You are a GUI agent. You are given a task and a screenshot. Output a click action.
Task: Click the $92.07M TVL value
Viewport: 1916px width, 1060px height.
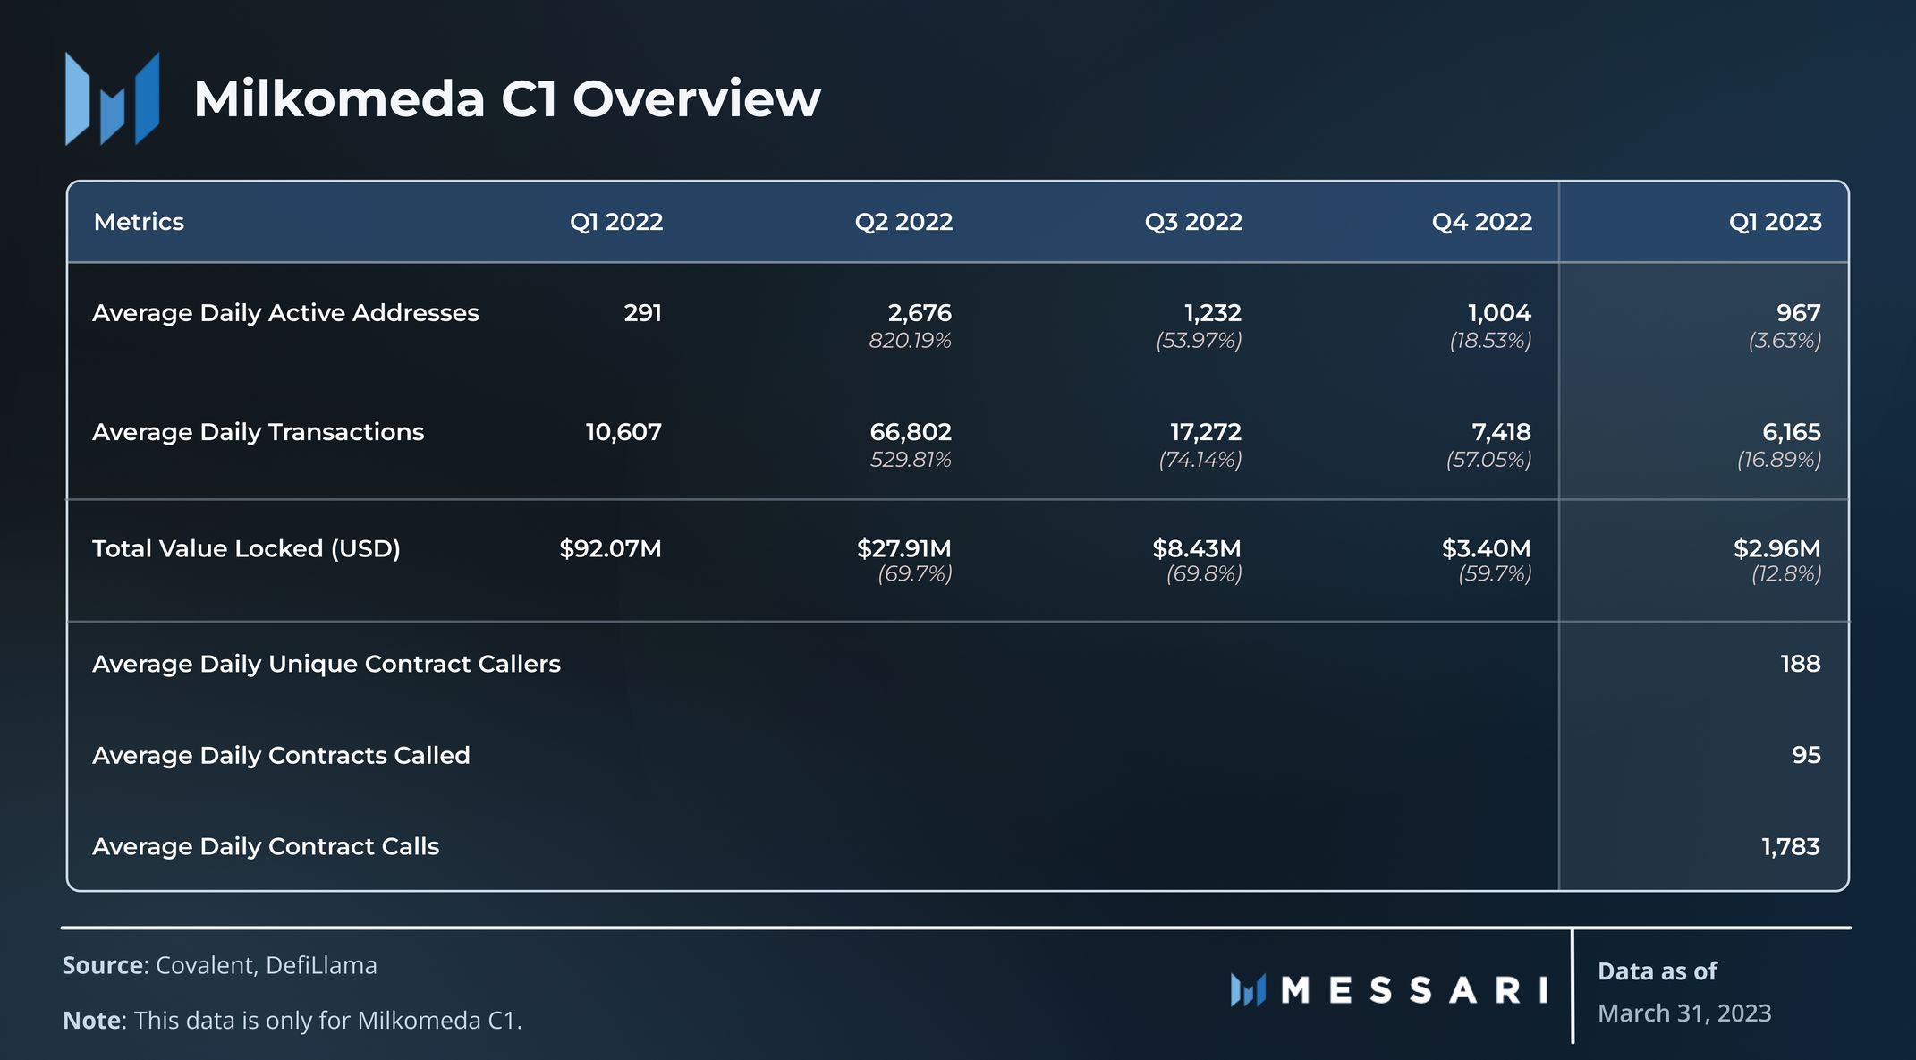[610, 548]
